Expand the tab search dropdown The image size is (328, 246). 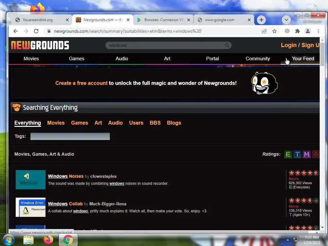[x=286, y=20]
